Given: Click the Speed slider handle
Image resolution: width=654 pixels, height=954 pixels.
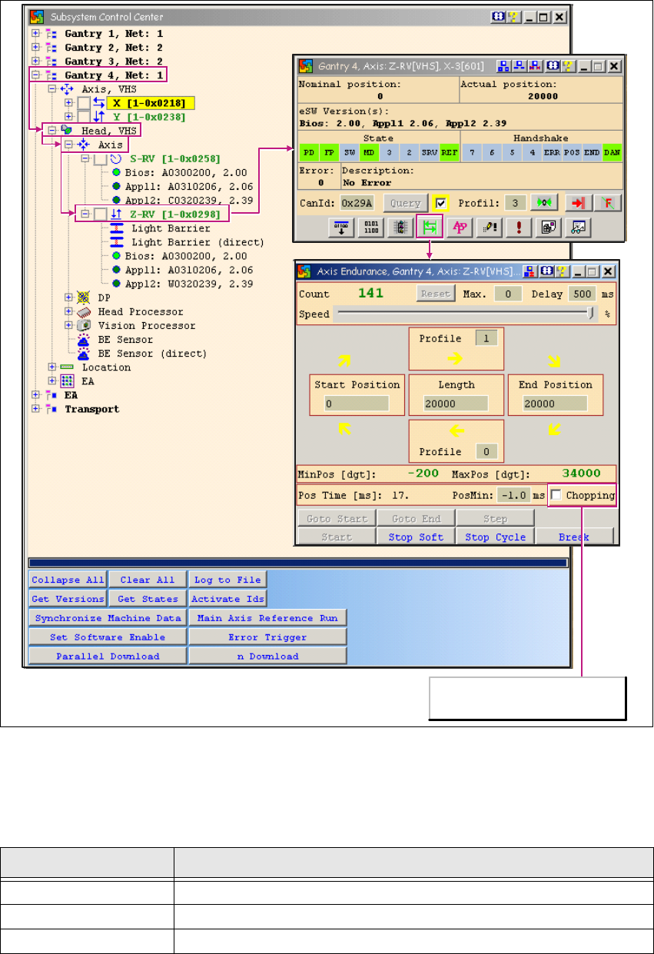Looking at the screenshot, I should pyautogui.click(x=590, y=313).
